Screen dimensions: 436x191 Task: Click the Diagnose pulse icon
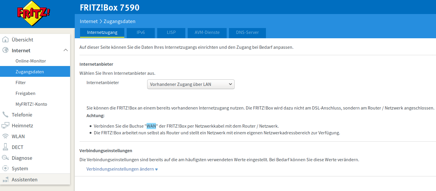pyautogui.click(x=5, y=158)
